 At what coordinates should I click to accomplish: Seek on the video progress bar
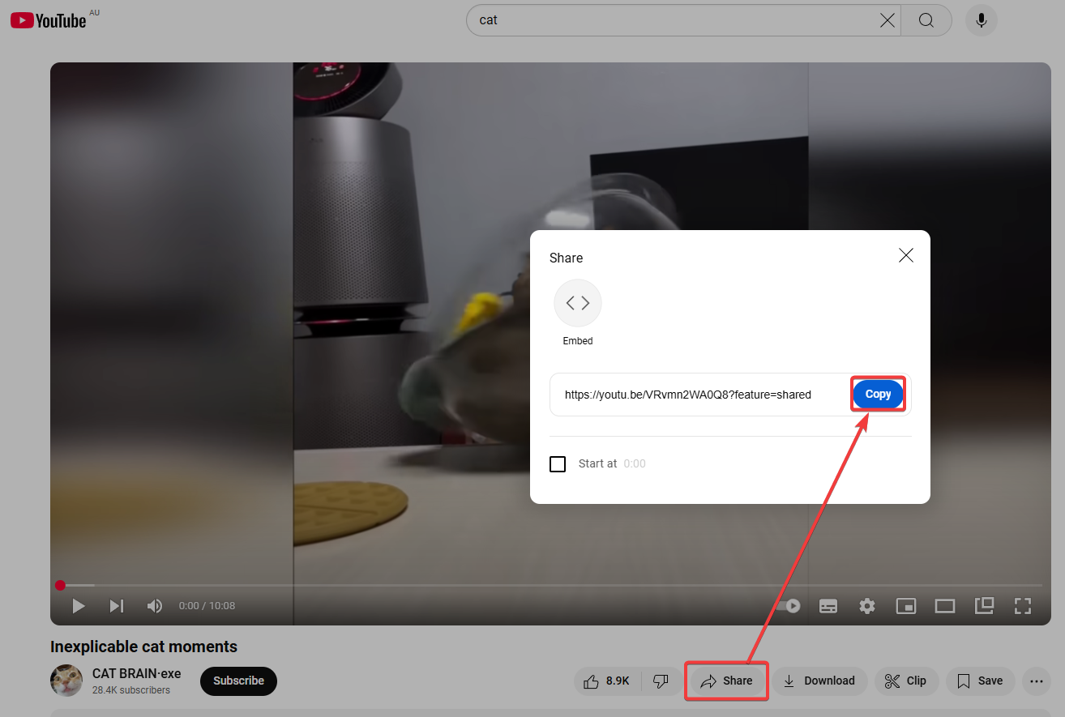(550, 585)
